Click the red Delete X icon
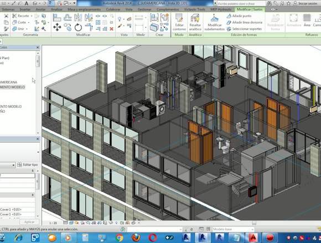Viewport: 321px width, 243px height. pyautogui.click(x=112, y=29)
